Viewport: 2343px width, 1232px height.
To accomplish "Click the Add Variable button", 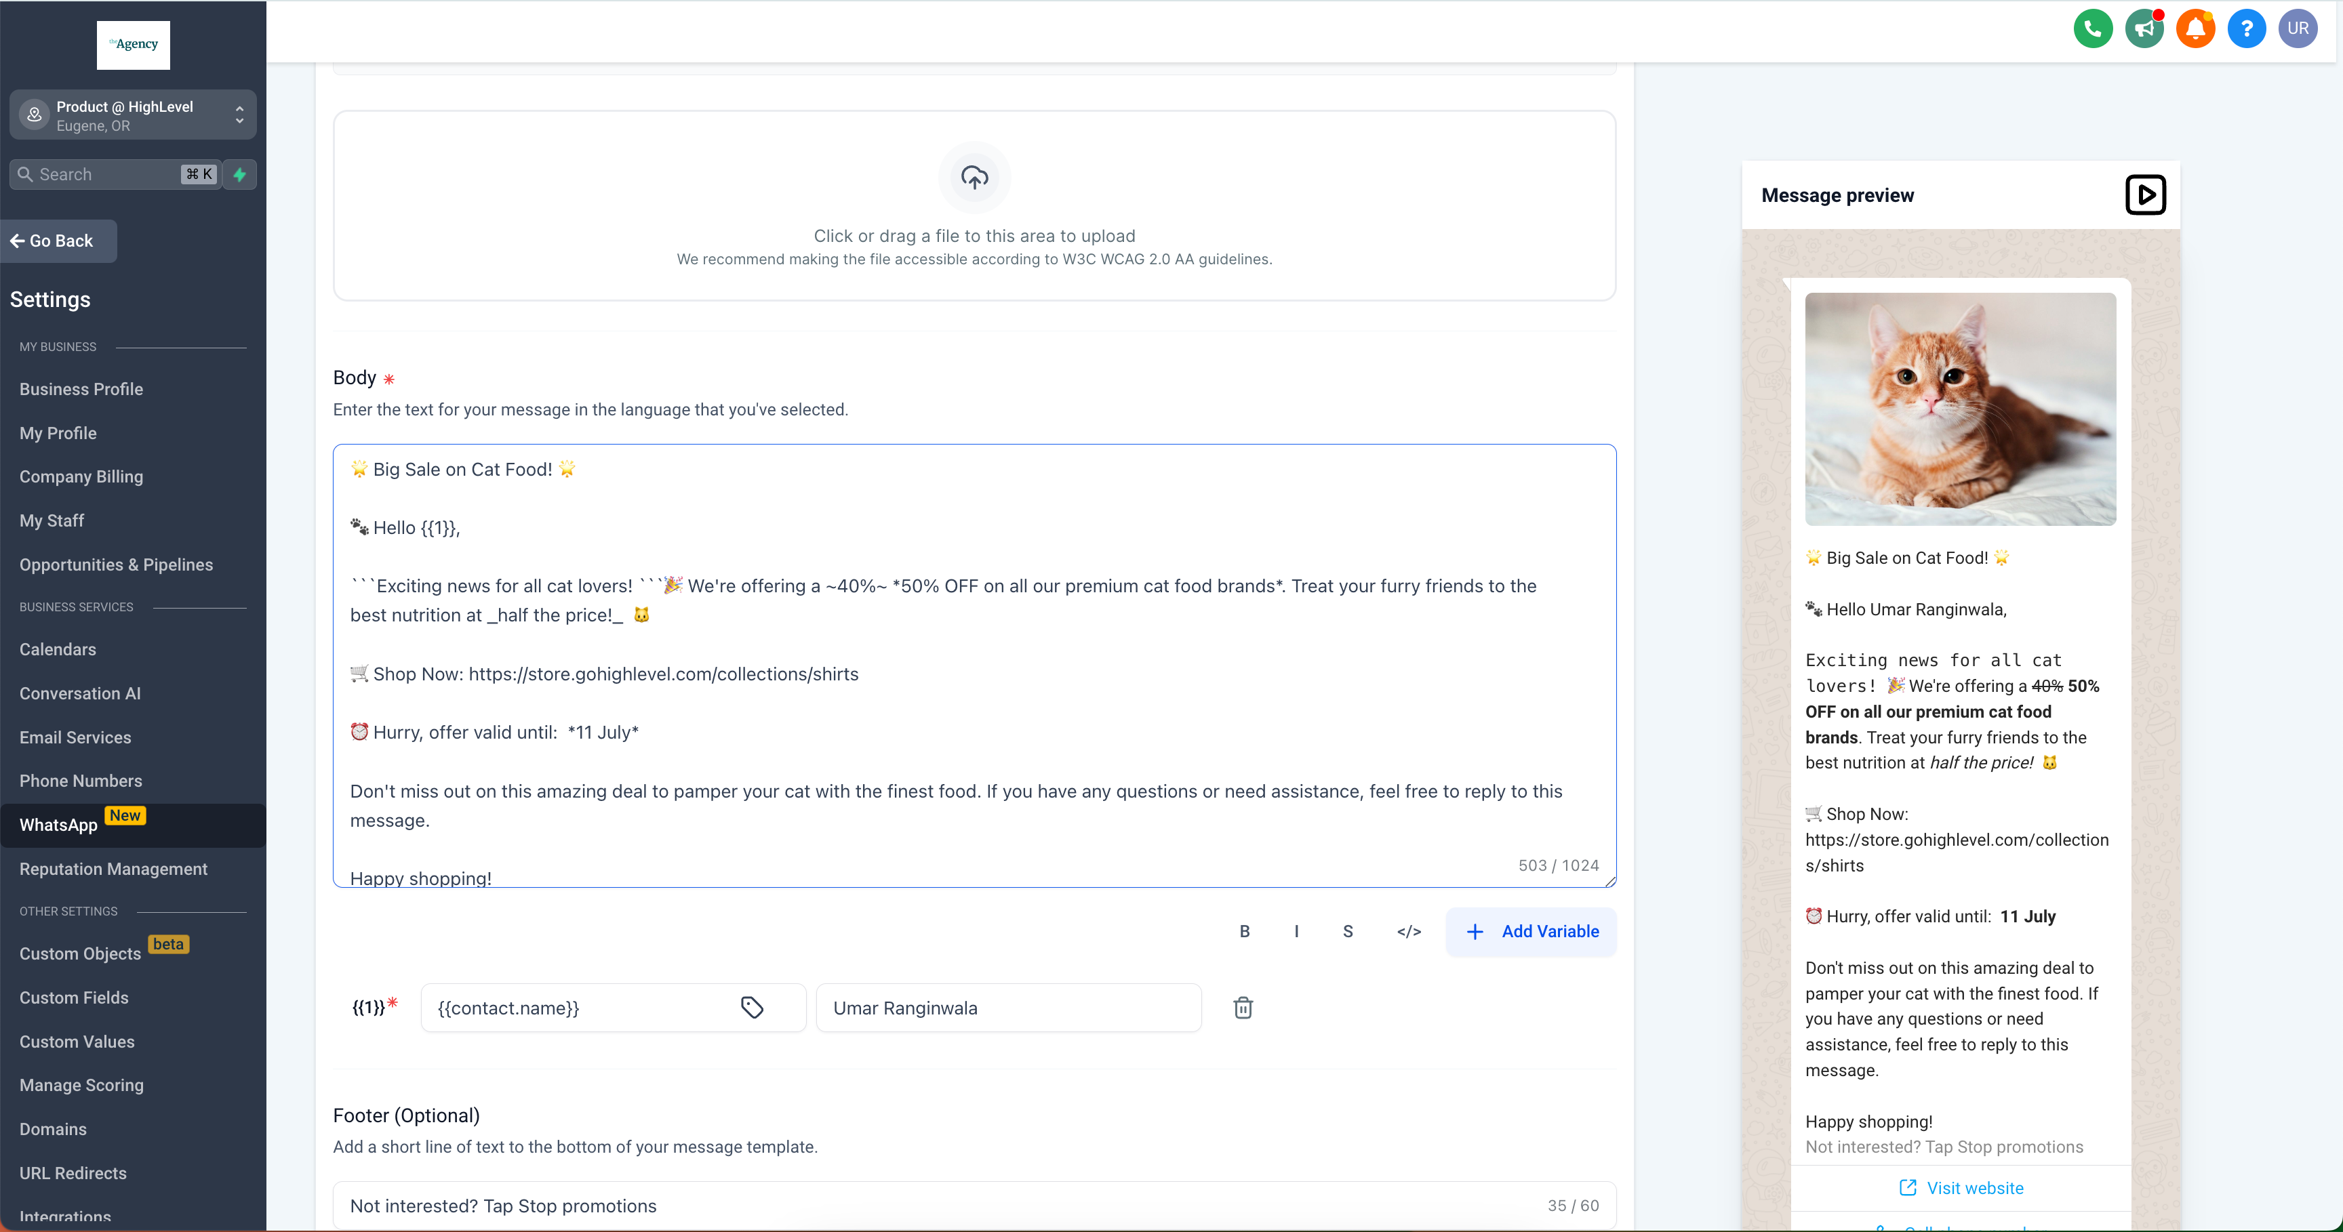I will [1531, 931].
